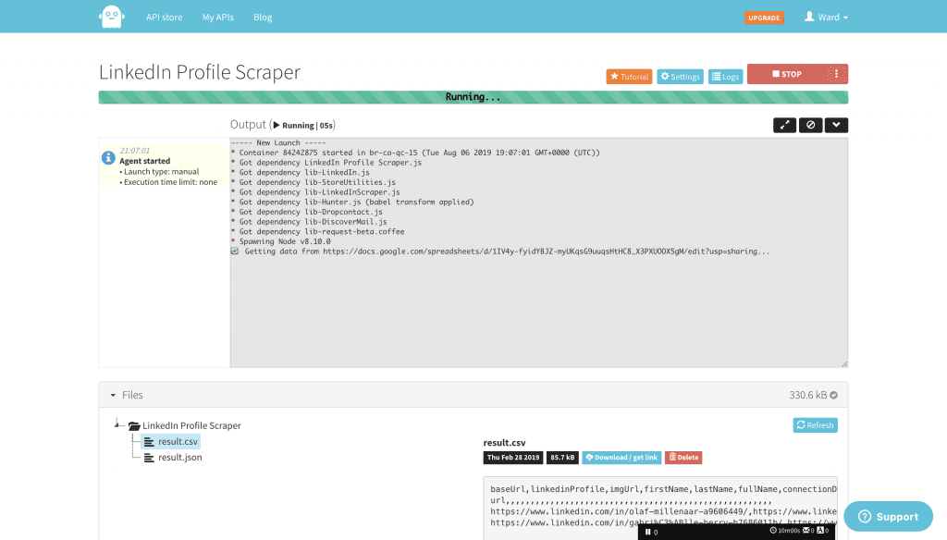The height and width of the screenshot is (540, 947).
Task: Expand the output console to fullscreen
Action: pos(784,125)
